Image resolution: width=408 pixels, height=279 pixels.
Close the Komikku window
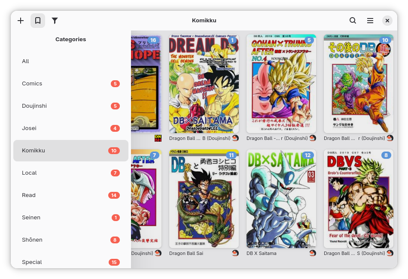[387, 21]
